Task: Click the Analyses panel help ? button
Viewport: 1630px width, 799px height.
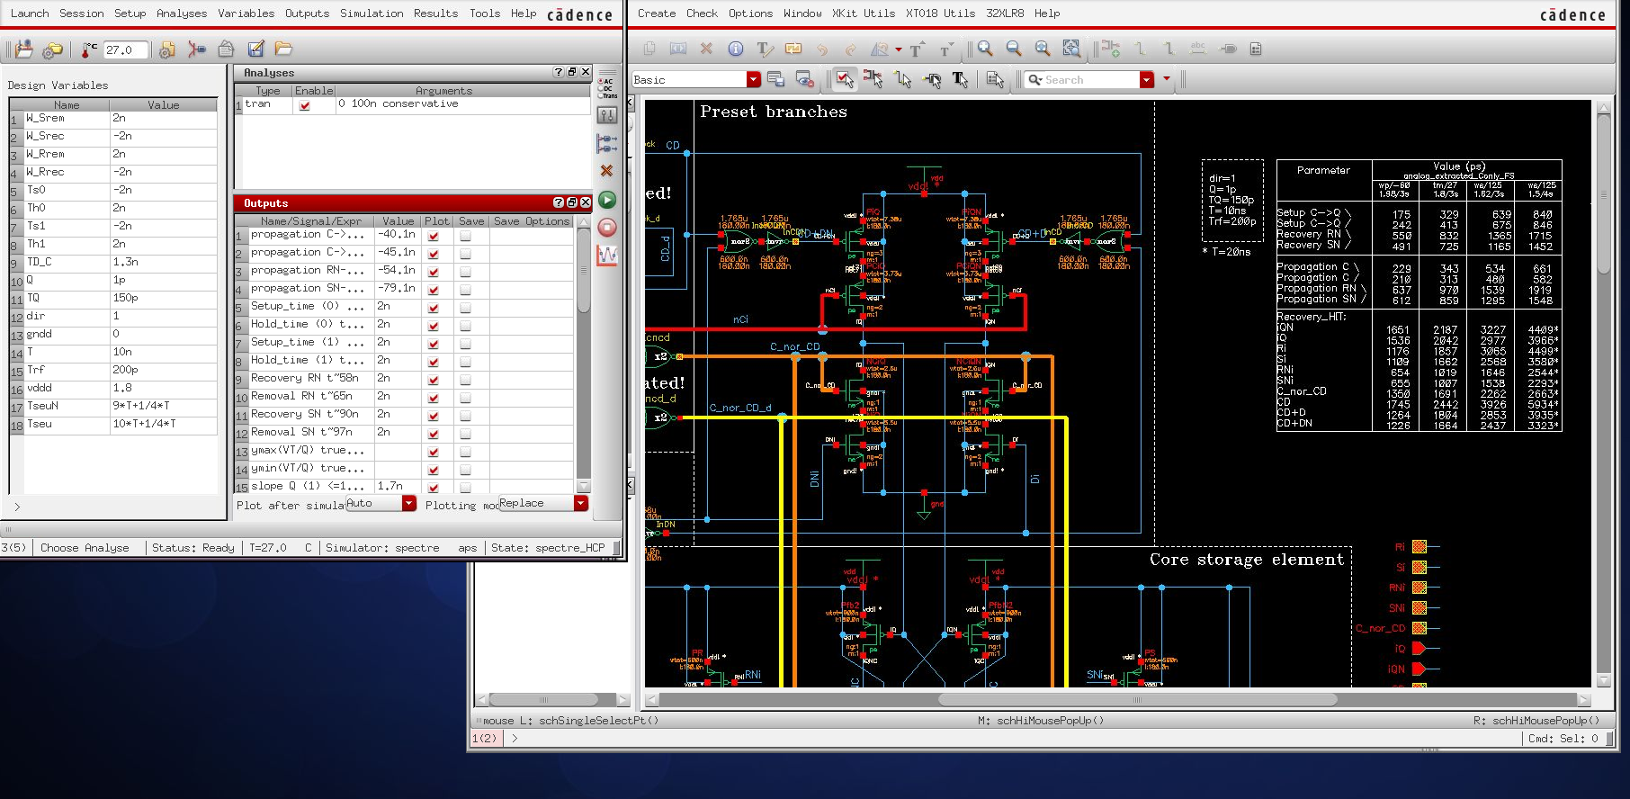Action: (x=559, y=72)
